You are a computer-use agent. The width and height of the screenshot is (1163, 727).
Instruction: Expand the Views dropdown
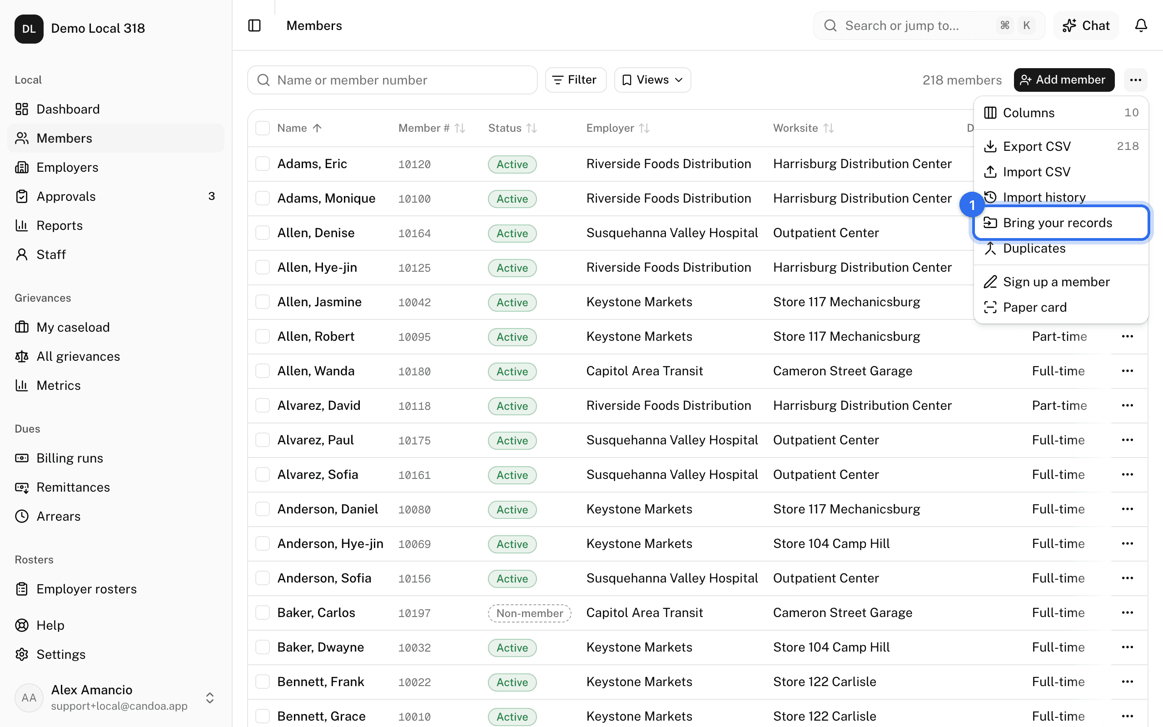pyautogui.click(x=652, y=80)
